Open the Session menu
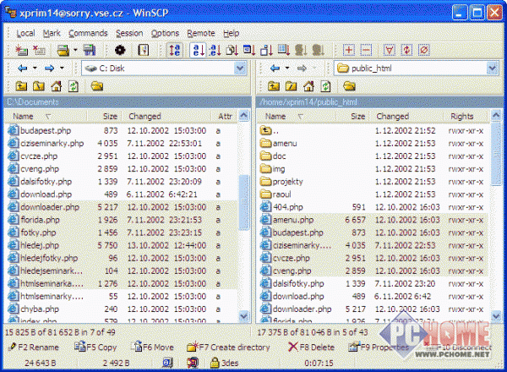Screen dimensions: 507x372 coord(129,33)
